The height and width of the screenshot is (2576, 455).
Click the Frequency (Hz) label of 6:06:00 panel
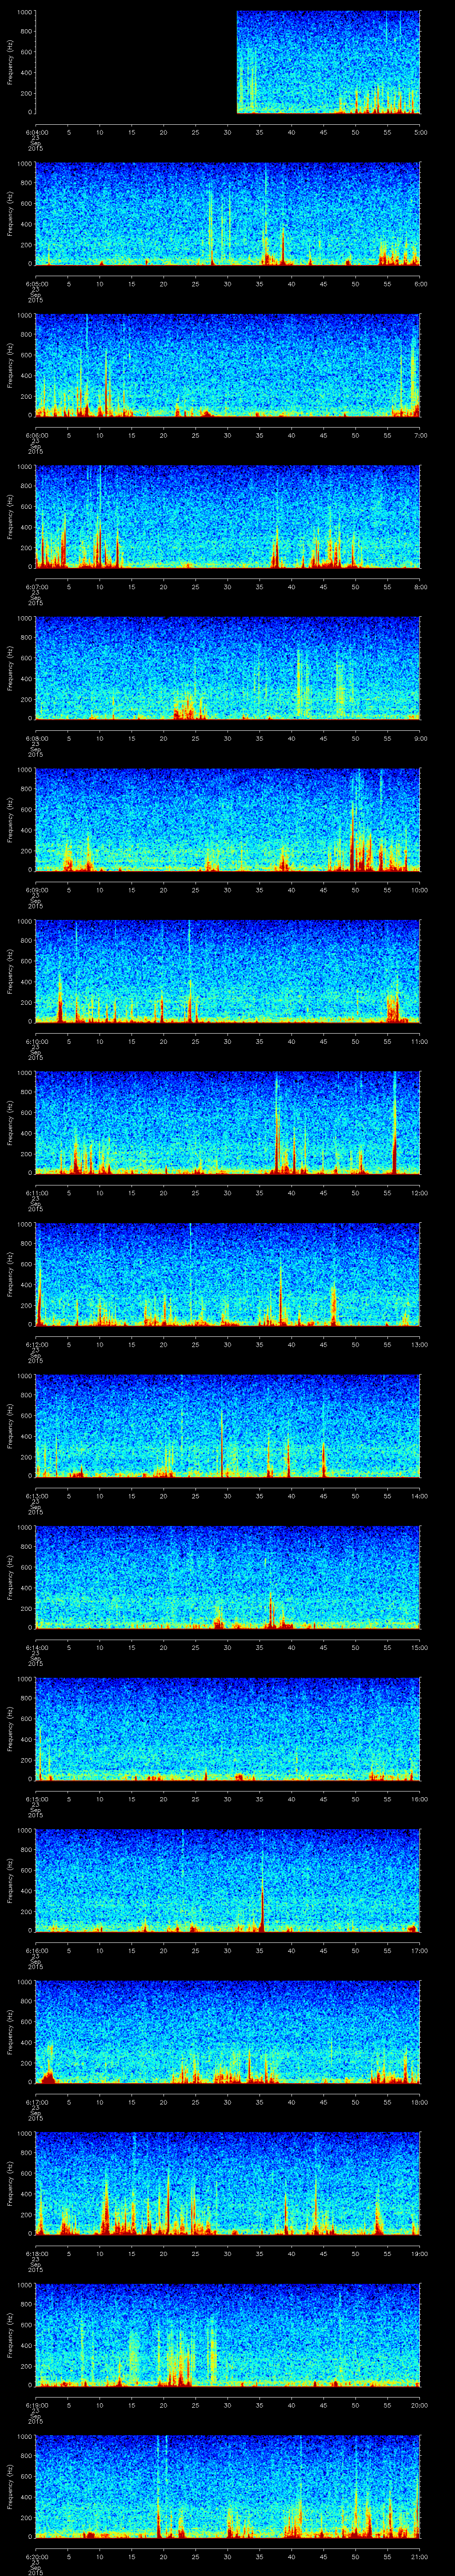pyautogui.click(x=11, y=365)
